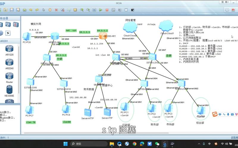Open the yellow palette tool

[75, 10]
